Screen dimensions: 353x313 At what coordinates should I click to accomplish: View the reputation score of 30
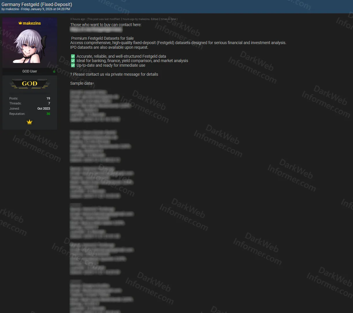(48, 114)
